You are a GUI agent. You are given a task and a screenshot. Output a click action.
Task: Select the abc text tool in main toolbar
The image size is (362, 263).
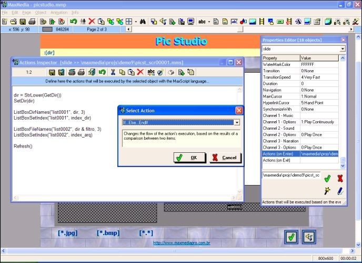point(202,22)
